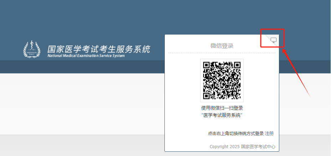The height and width of the screenshot is (156, 331).
Task: Click the dashed divider under 微信登录
Action: [x=222, y=53]
